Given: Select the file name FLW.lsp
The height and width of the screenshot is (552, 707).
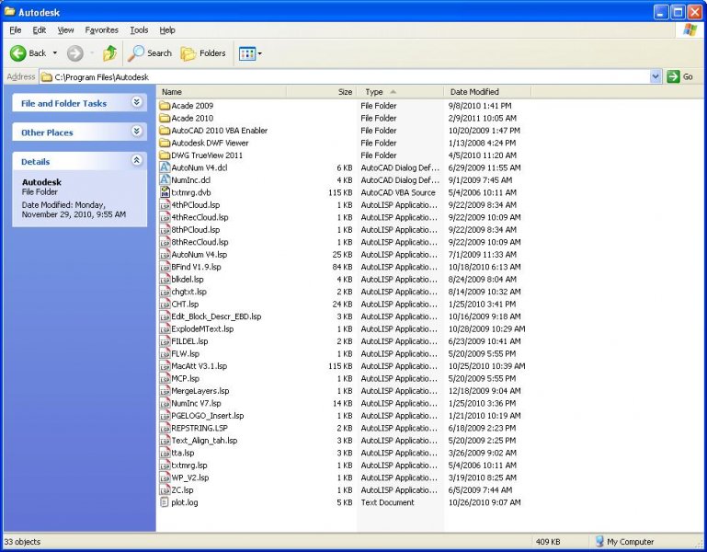Looking at the screenshot, I should pos(186,354).
